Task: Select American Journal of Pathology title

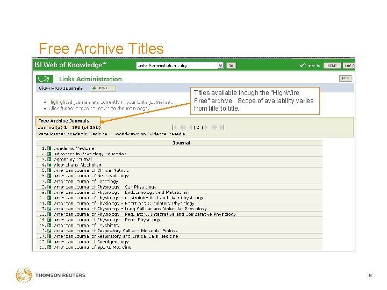Action: click(x=86, y=182)
